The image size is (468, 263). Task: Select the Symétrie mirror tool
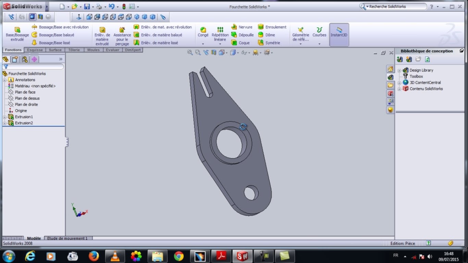(261, 43)
